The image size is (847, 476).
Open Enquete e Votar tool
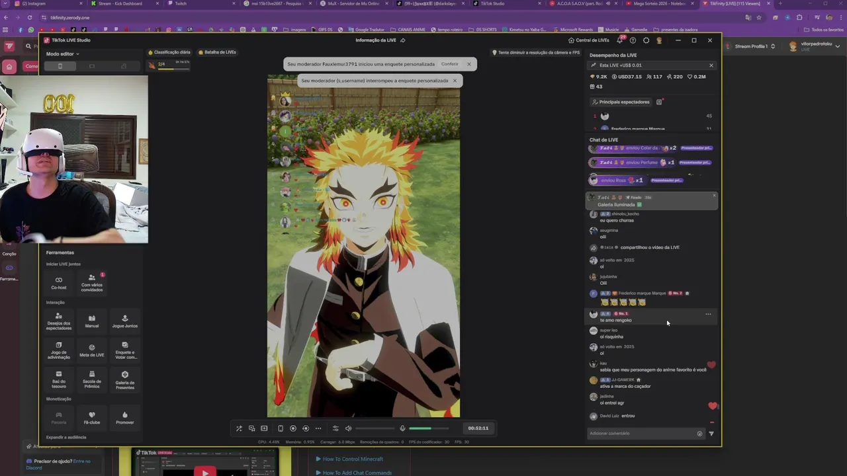125,350
